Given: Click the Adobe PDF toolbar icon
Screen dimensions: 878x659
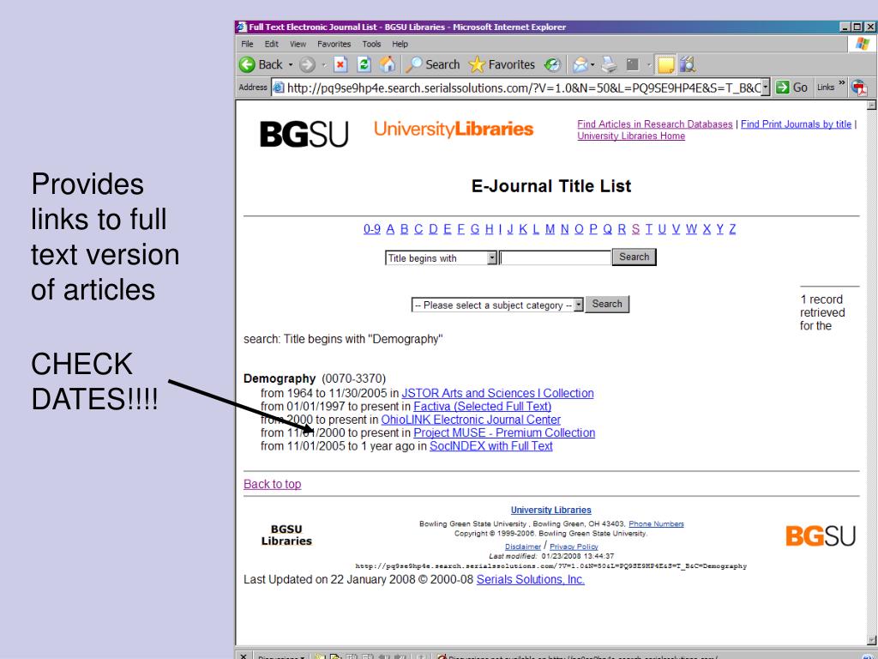Looking at the screenshot, I should pos(859,88).
